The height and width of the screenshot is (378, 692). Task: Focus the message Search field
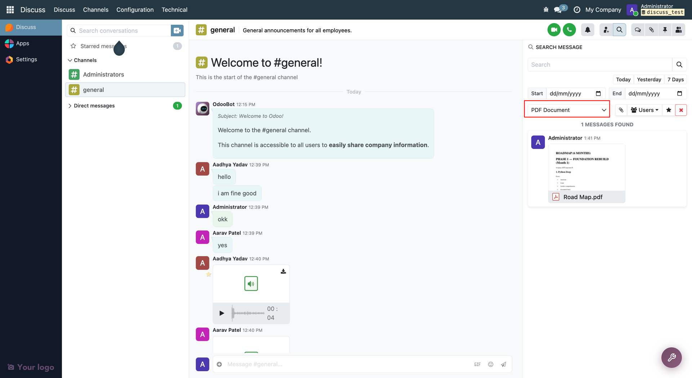point(600,65)
